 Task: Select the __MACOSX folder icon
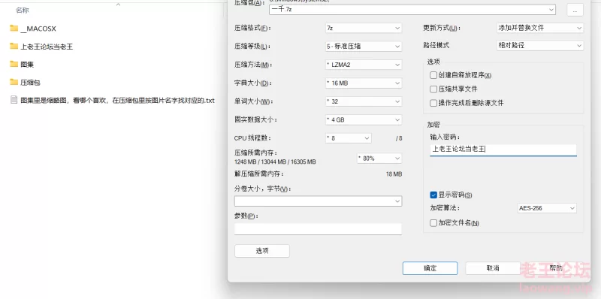[14, 29]
